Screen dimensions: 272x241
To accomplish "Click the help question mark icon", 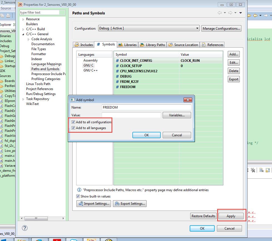I will (x=25, y=228).
